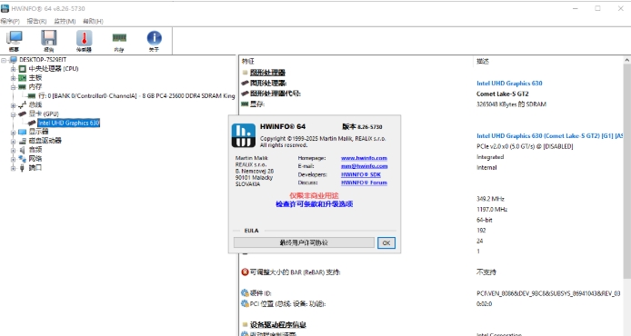The height and width of the screenshot is (336, 631).
Task: Click the 图形处理器代号 row label
Action: (x=275, y=94)
